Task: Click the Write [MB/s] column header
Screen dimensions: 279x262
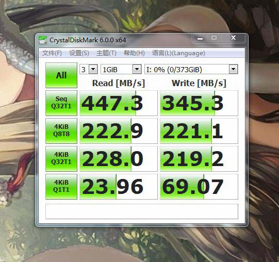Action: tap(199, 83)
